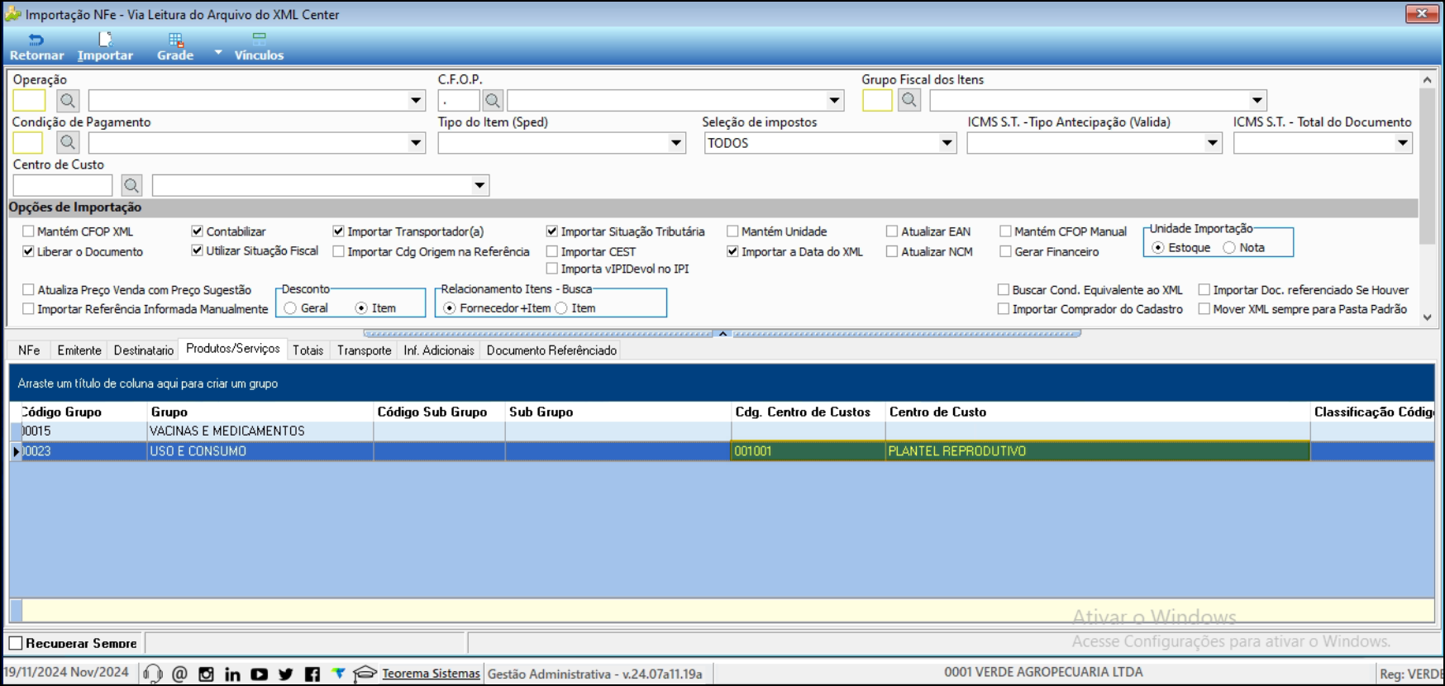
Task: Expand the Condição de Pagamento dropdown
Action: [x=416, y=143]
